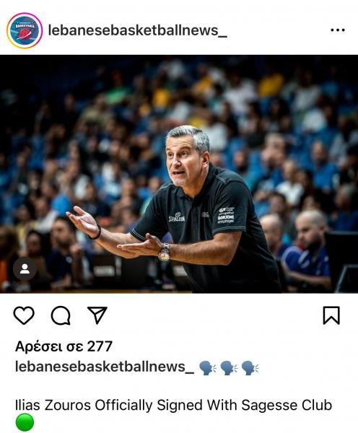Open the three-dot post options menu
This screenshot has height=433, width=358.
click(338, 30)
